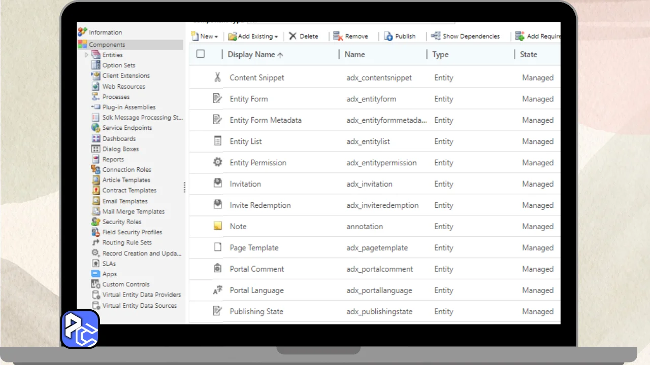Click the Dashboards sidebar icon
This screenshot has height=365, width=650.
pos(95,138)
